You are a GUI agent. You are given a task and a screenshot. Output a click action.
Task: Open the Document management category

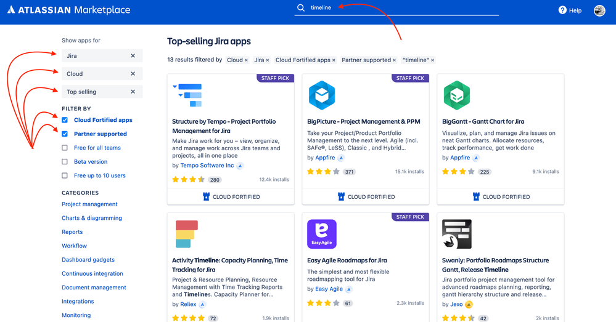pos(94,288)
